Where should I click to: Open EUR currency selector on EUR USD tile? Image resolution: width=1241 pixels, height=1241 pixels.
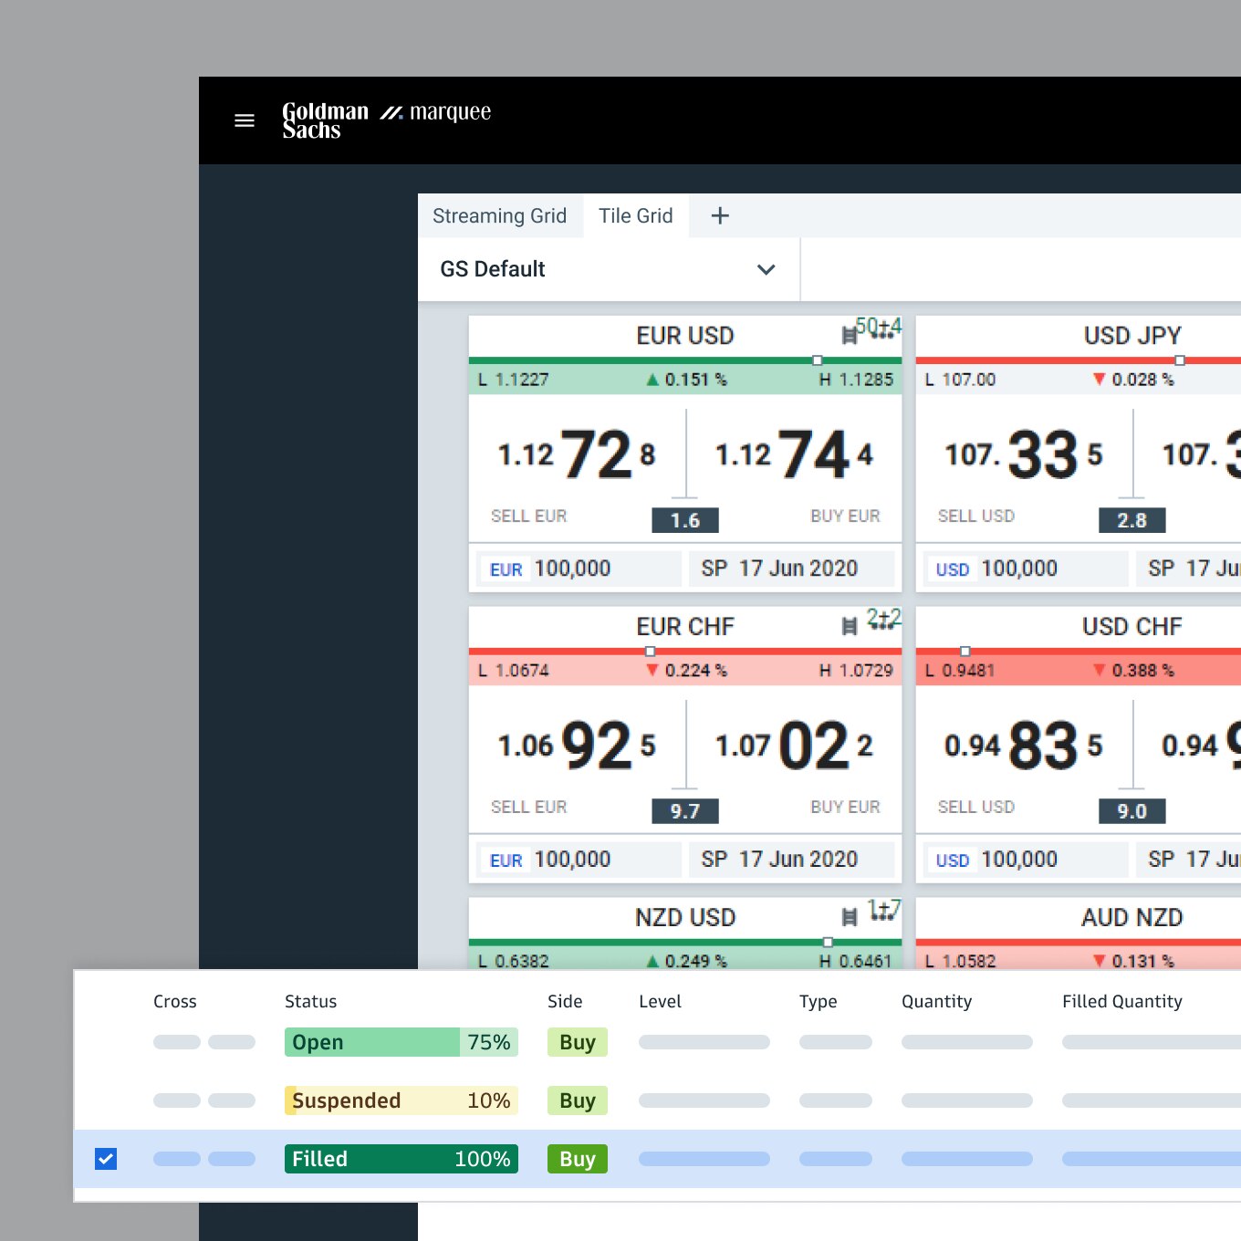506,569
